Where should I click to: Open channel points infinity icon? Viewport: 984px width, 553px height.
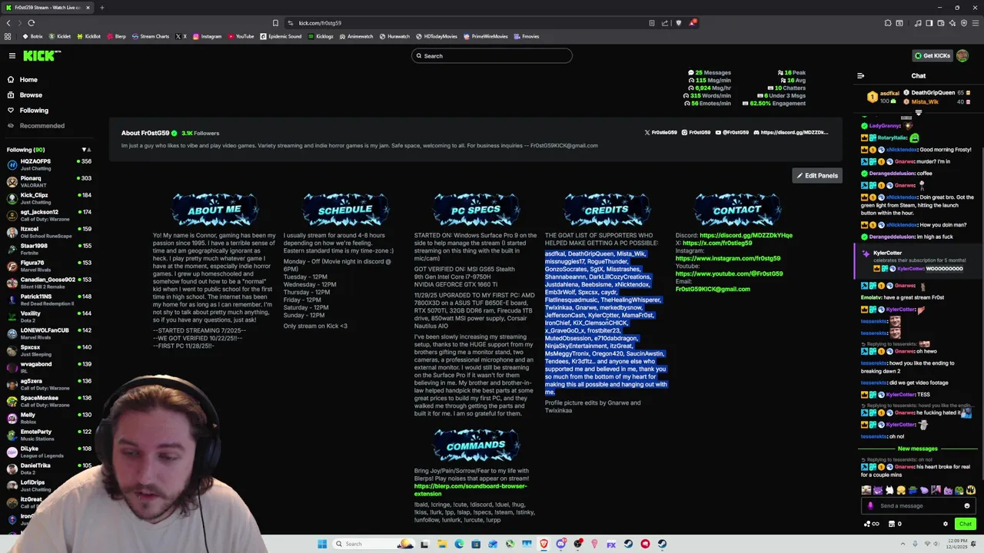click(872, 524)
